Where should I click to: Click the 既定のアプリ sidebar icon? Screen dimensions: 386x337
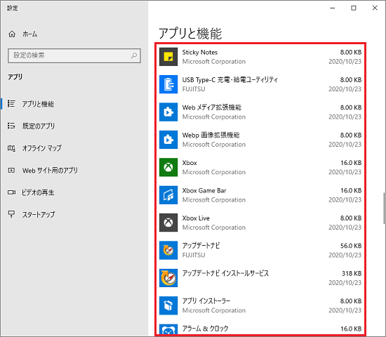tap(11, 126)
